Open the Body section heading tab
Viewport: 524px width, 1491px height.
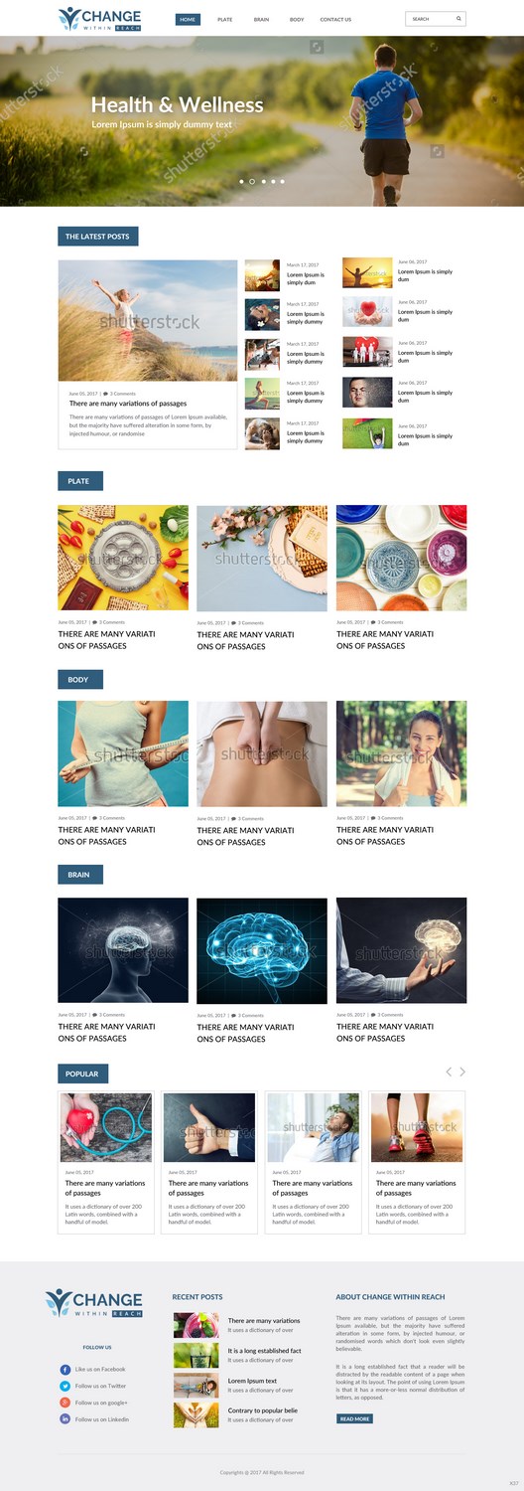point(80,680)
